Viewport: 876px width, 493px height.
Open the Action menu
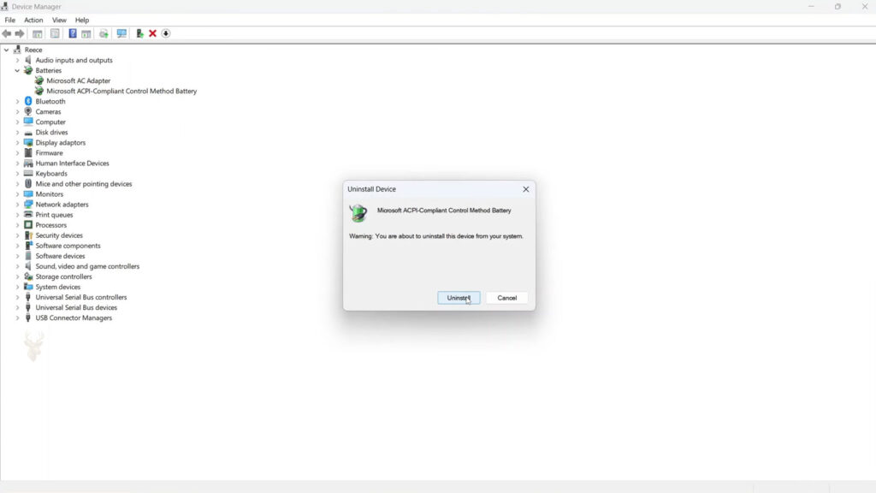coord(33,21)
